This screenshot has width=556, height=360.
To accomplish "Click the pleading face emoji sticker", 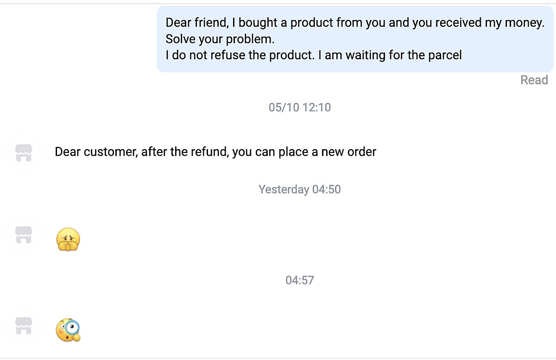I will pyautogui.click(x=68, y=240).
